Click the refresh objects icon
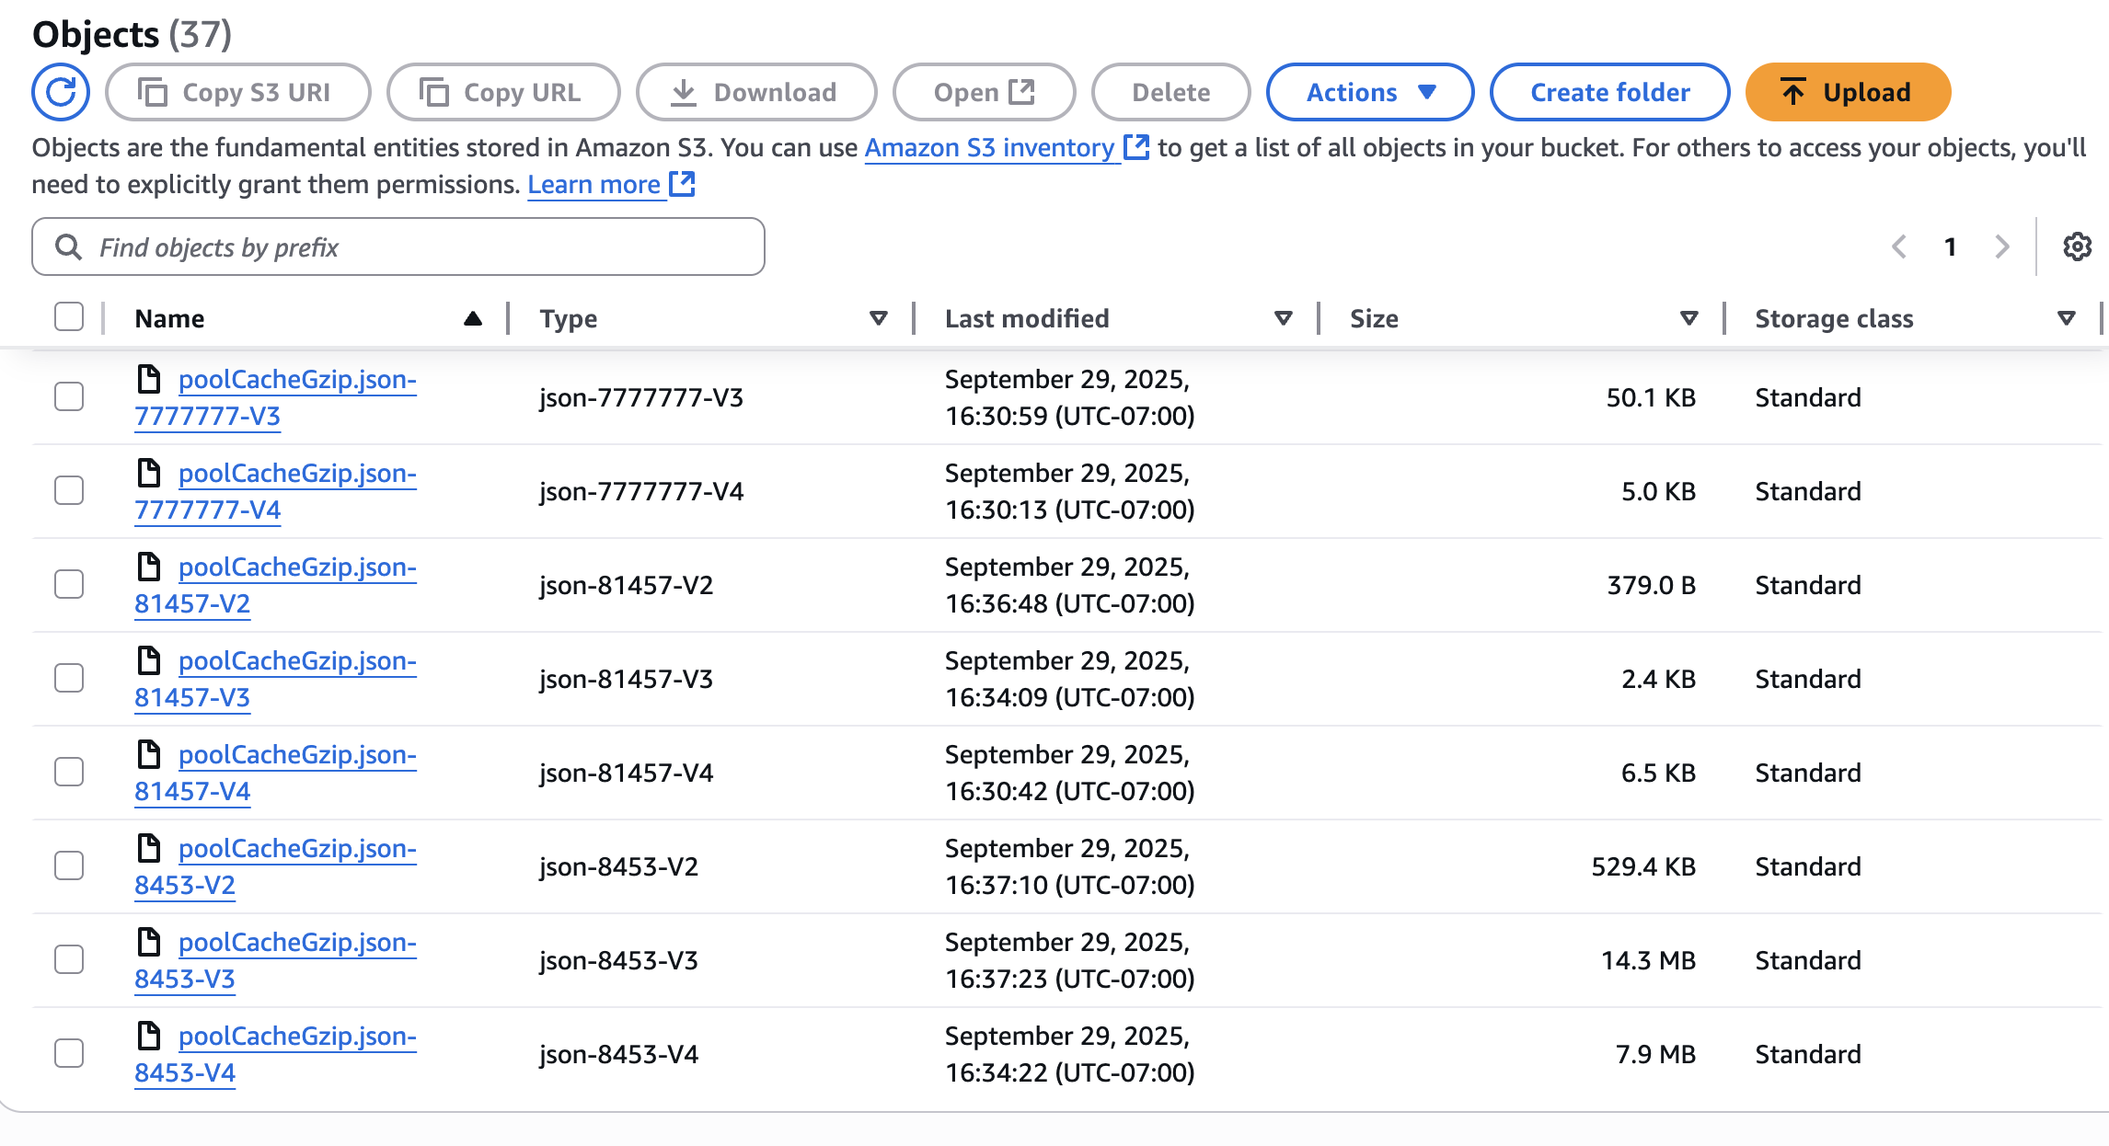Viewport: 2109px width, 1146px height. pos(61,92)
